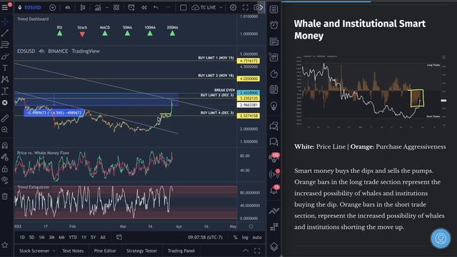
Task: Toggle magnet mode for drawings
Action: [5, 145]
